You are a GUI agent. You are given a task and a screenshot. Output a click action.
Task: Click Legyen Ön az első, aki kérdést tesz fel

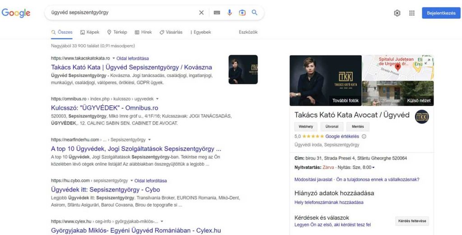pos(333,225)
